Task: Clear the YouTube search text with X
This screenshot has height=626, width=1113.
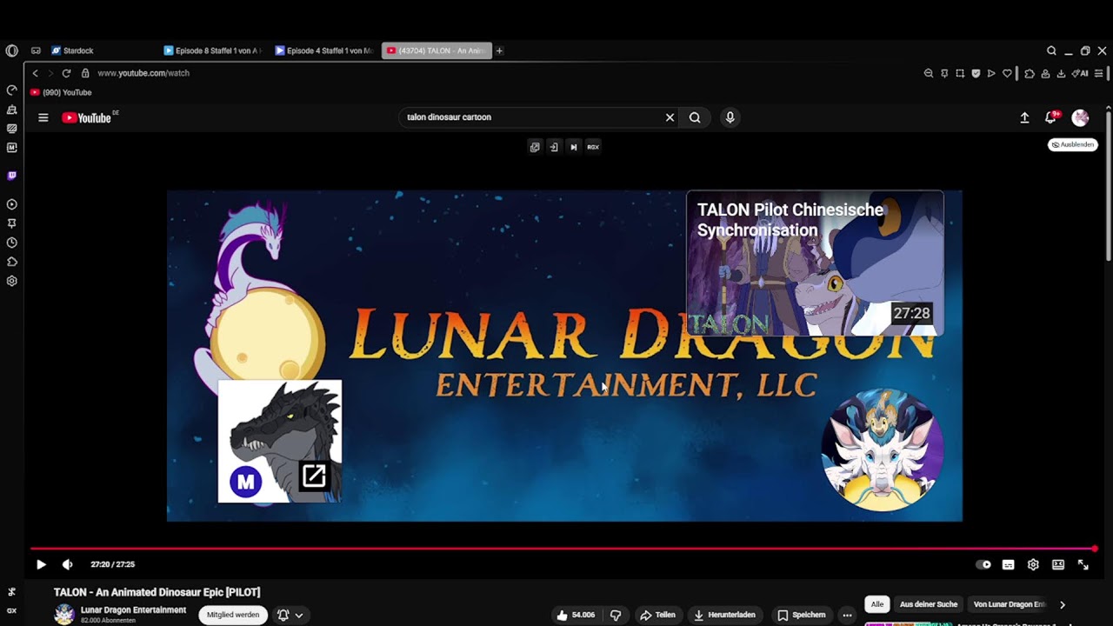Action: click(670, 117)
